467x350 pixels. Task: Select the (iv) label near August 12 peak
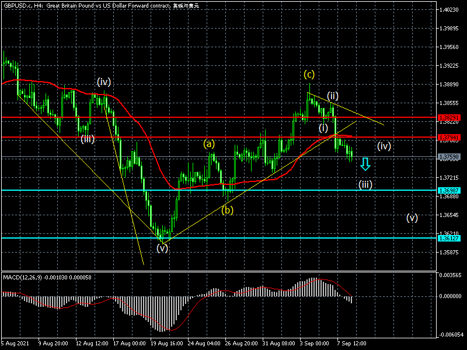click(104, 82)
